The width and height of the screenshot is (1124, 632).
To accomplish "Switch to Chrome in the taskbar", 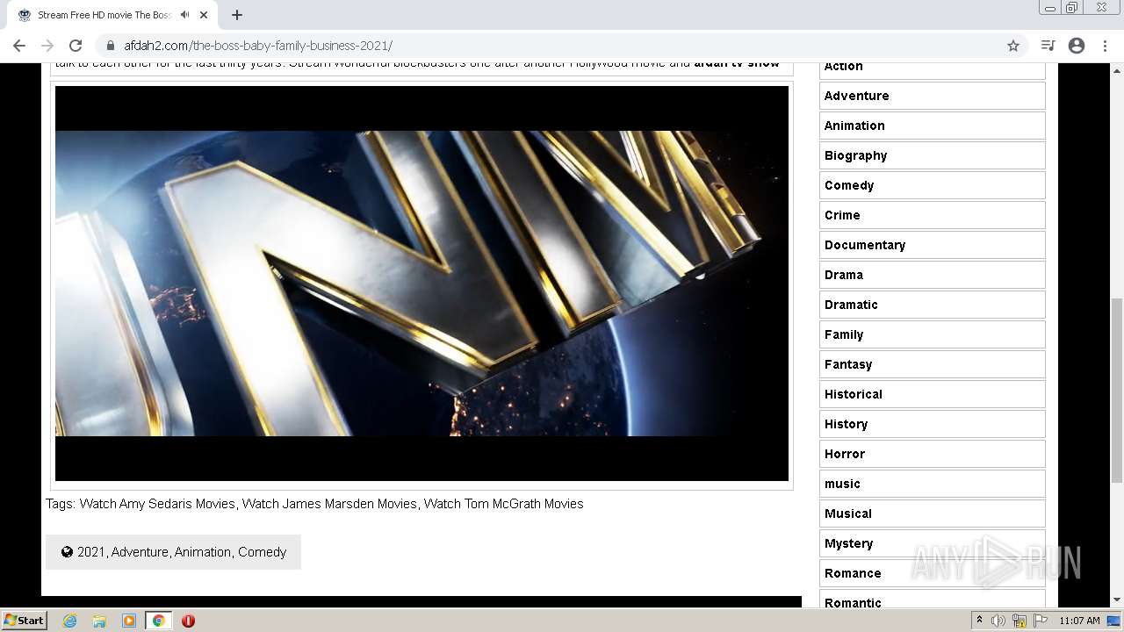I will point(159,621).
